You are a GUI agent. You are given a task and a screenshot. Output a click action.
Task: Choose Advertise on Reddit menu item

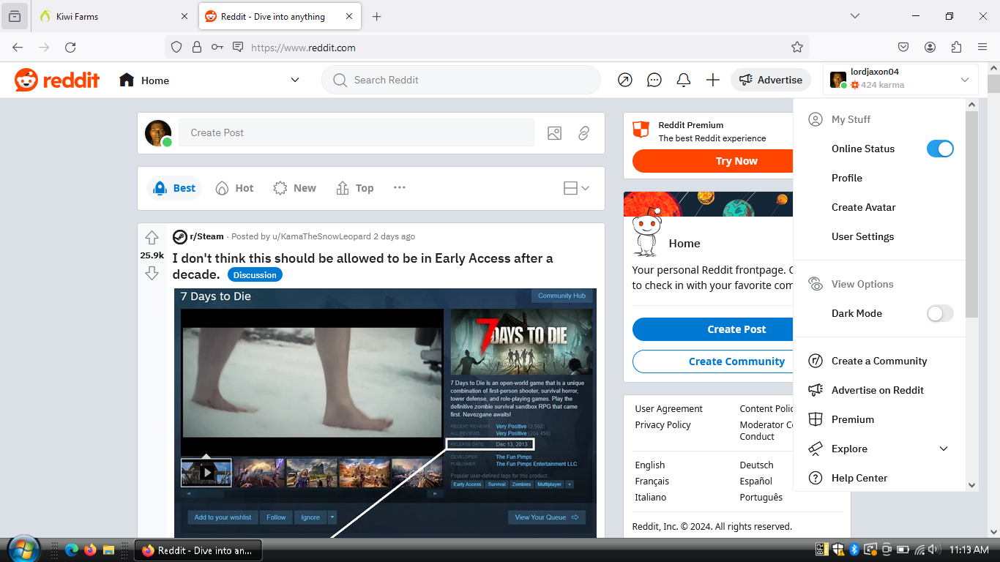pos(878,390)
